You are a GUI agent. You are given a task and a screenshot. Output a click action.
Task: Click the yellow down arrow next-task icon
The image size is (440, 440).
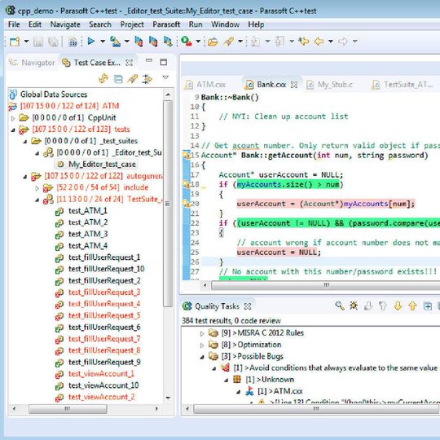point(398,306)
